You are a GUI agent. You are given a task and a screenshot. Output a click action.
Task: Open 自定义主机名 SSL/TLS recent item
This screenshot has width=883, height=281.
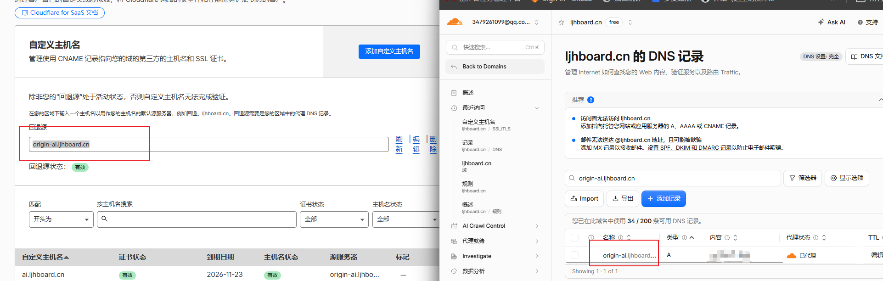coord(486,125)
